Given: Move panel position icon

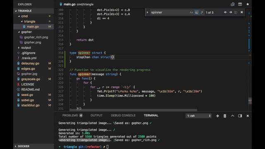Looking at the screenshot, I should tap(240, 116).
